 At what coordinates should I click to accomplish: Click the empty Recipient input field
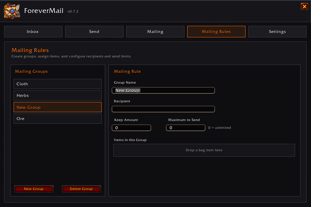coord(163,109)
